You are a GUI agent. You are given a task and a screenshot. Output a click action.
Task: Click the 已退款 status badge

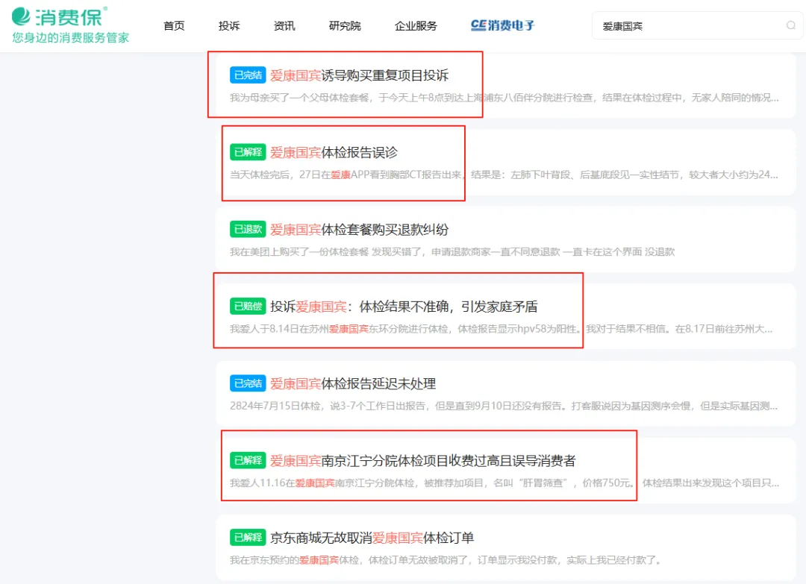248,229
